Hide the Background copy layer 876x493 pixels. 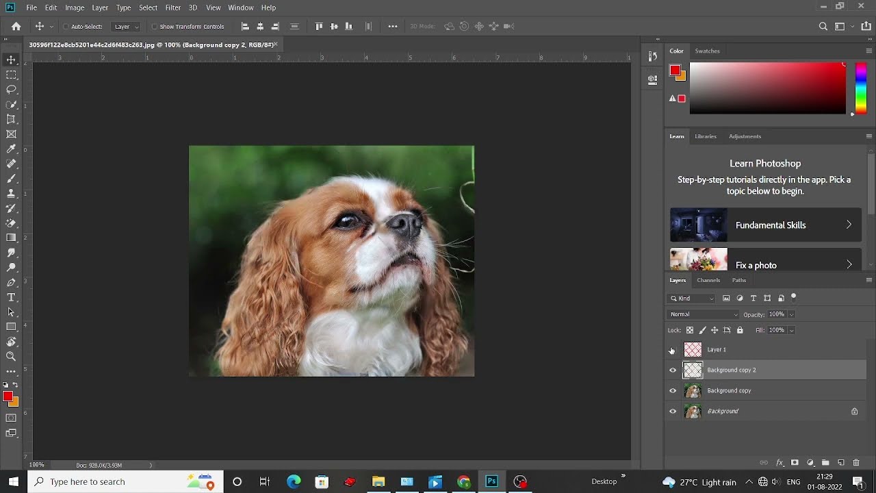coord(673,391)
